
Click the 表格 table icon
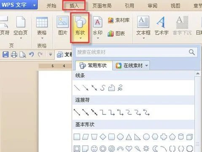coord(42,22)
